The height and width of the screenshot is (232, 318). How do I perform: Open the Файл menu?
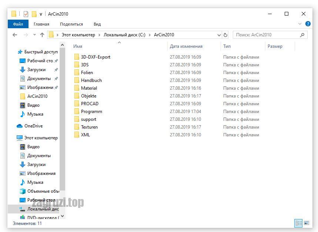tap(18, 24)
